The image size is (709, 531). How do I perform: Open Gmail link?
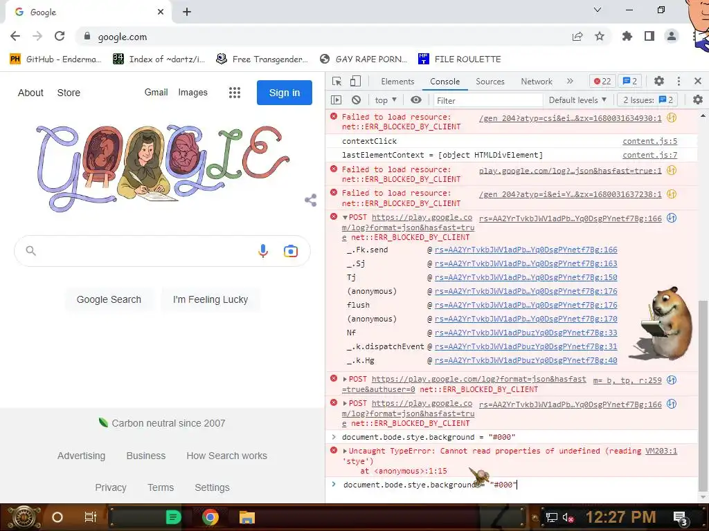point(156,93)
